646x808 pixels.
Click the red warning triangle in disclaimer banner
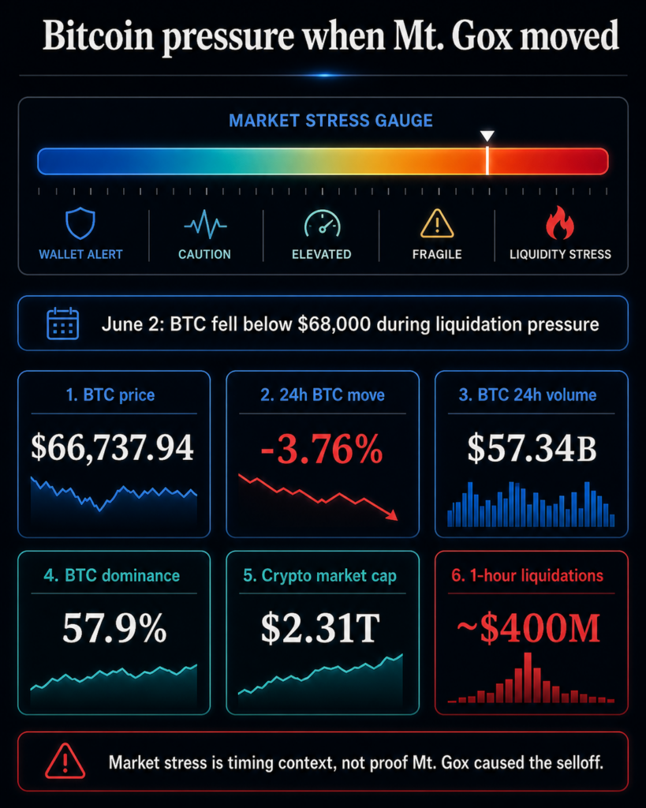65,761
